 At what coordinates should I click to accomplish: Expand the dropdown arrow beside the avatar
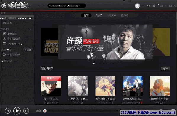[143, 6]
